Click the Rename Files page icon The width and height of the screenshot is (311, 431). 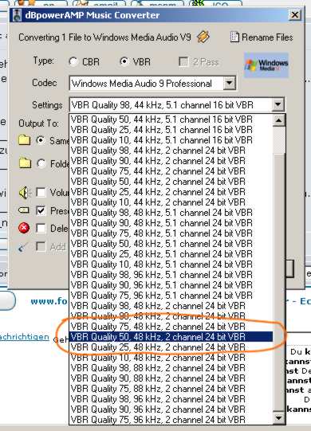[234, 37]
